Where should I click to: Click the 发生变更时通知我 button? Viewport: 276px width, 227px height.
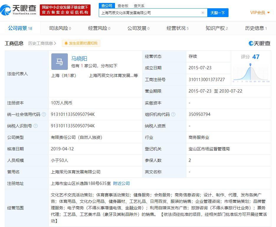click(x=81, y=43)
